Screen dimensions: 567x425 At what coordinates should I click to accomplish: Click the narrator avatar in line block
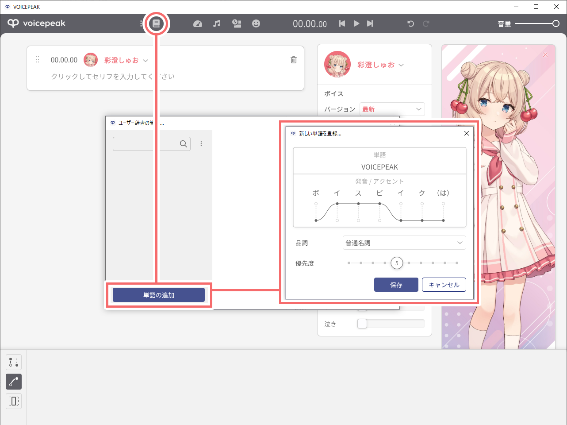point(91,60)
